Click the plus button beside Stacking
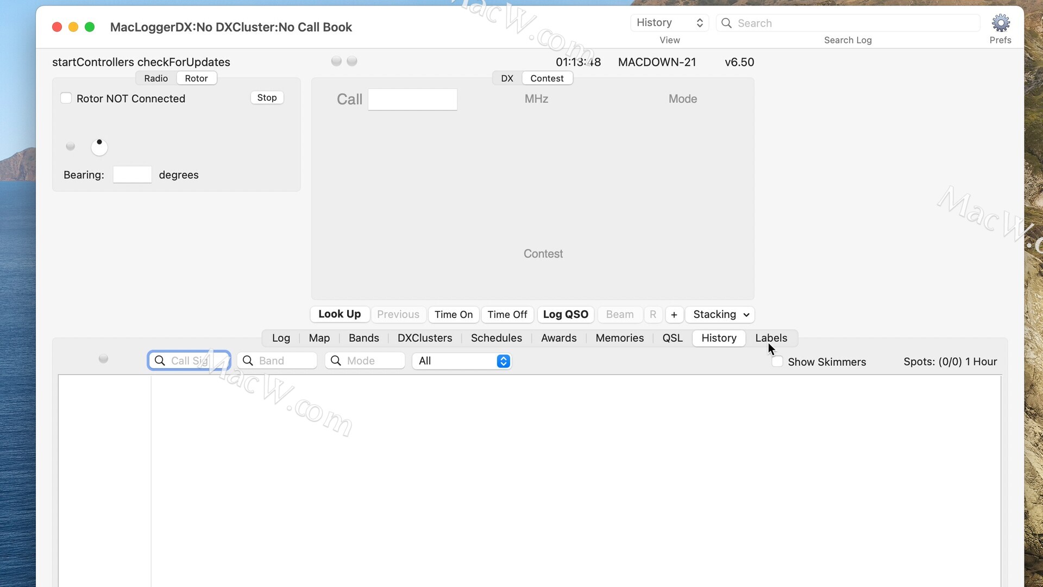This screenshot has height=587, width=1043. [674, 315]
